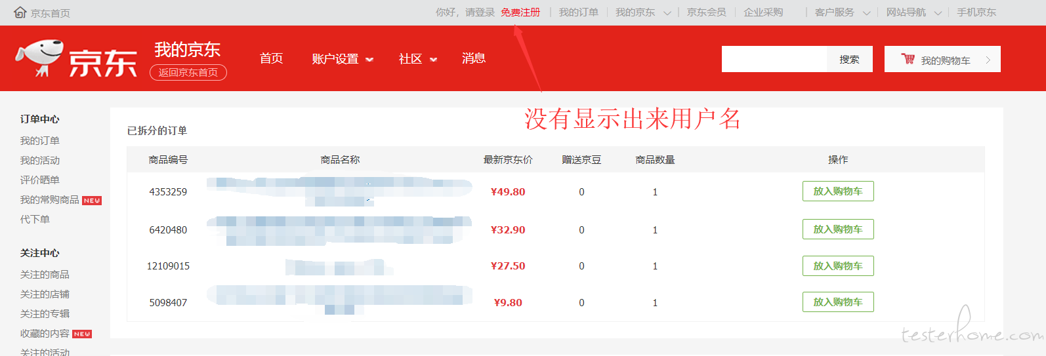This screenshot has height=356, width=1046.
Task: Expand the 网站导航 dropdown arrow
Action: pyautogui.click(x=938, y=13)
